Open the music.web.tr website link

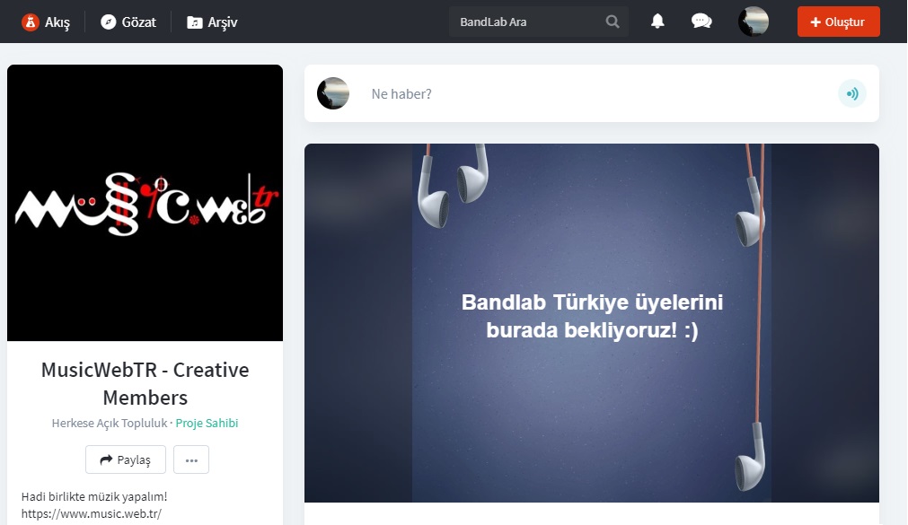point(91,513)
